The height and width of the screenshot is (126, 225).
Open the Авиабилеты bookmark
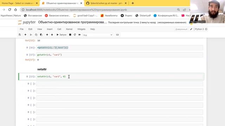pyautogui.click(x=109, y=15)
